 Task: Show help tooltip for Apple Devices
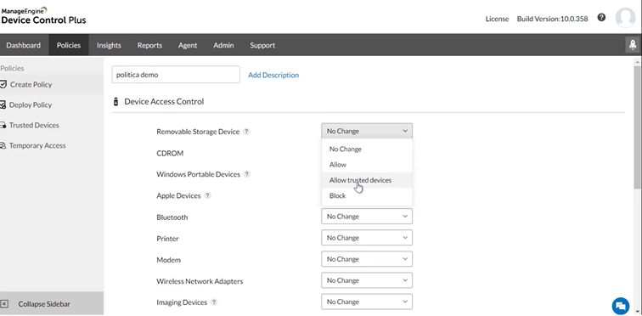click(x=207, y=195)
